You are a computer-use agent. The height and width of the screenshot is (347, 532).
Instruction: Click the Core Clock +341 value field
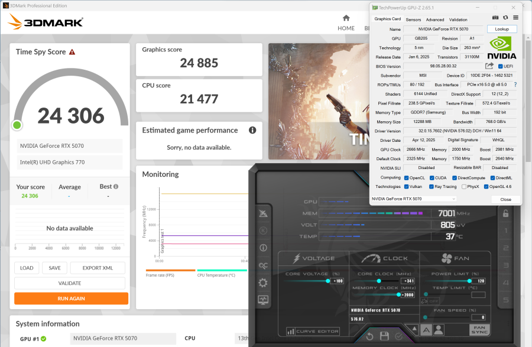coord(408,281)
